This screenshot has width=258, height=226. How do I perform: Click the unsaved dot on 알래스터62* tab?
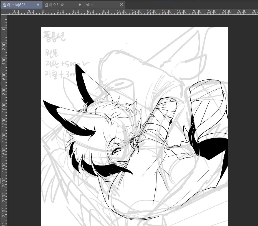[x=38, y=5]
